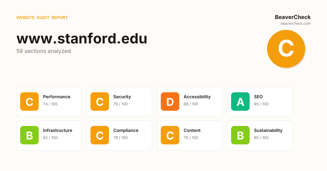This screenshot has height=171, width=327.
Task: Click the BeaverCheck brand name
Action: (293, 17)
